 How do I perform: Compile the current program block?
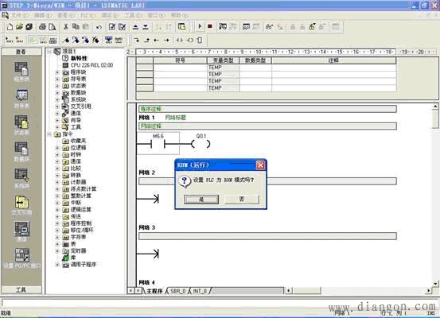point(112,27)
